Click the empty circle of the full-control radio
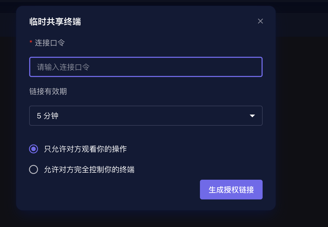This screenshot has width=328, height=227. click(x=34, y=169)
